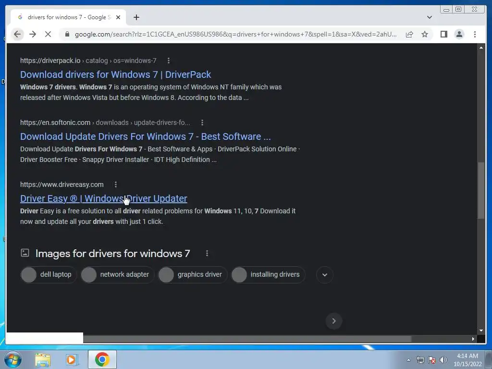This screenshot has height=369, width=492.
Task: Open options for the softonic.com result
Action: pyautogui.click(x=202, y=123)
